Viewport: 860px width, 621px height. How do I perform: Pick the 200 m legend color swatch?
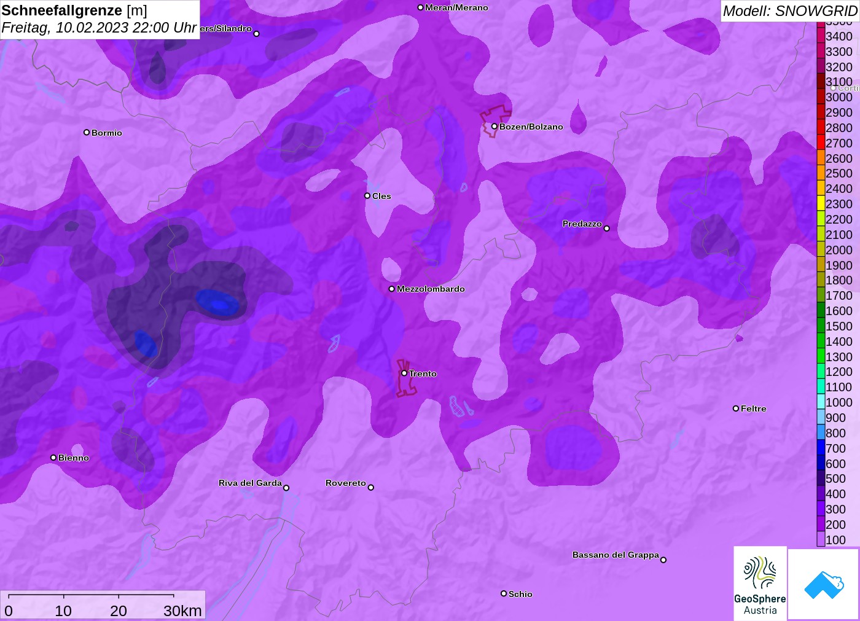click(x=821, y=524)
